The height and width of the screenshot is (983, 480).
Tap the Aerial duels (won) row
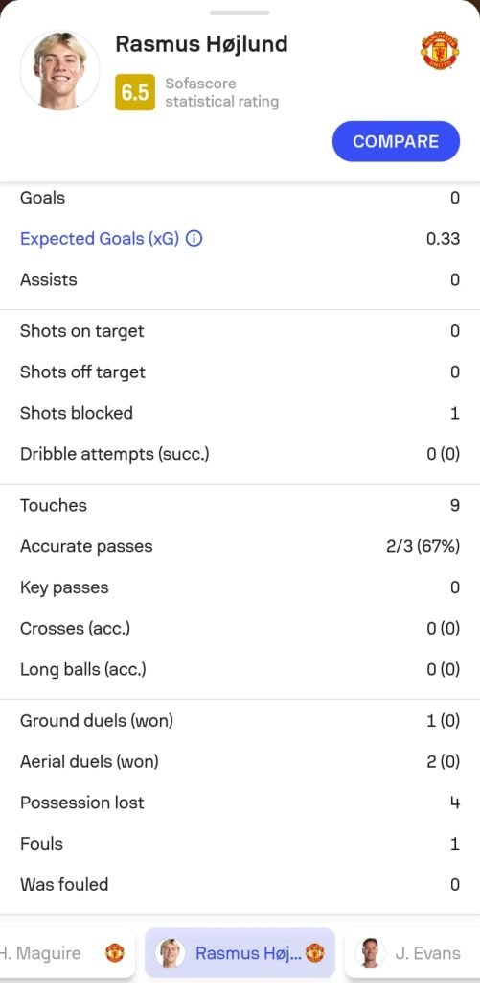pyautogui.click(x=240, y=761)
